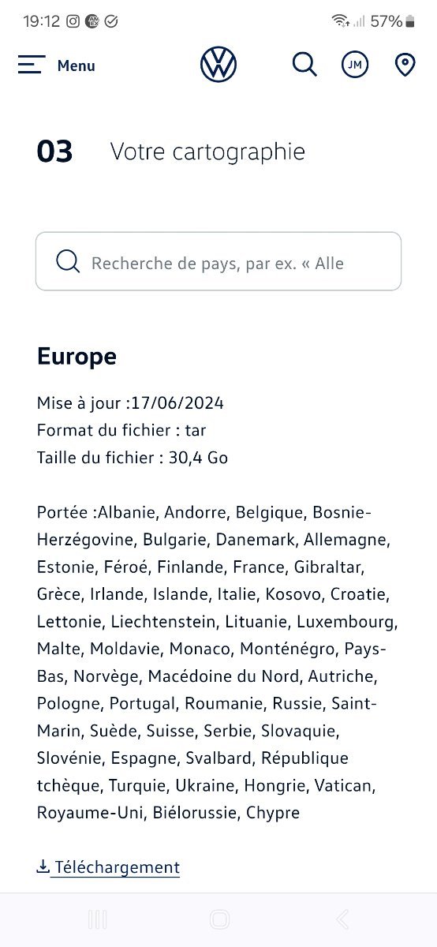The width and height of the screenshot is (437, 947).
Task: Open Android recent apps button
Action: point(98,919)
